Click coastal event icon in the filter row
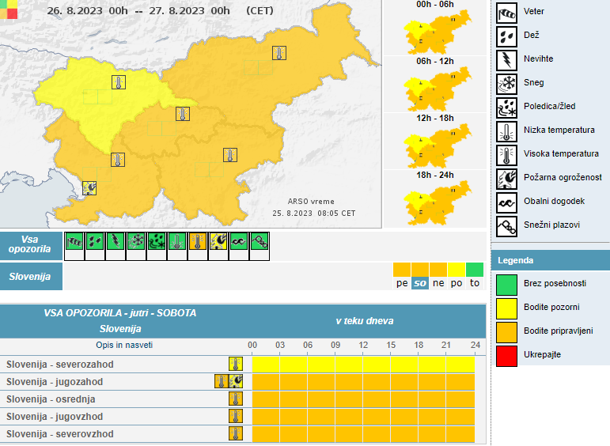The height and width of the screenshot is (446, 610). (x=239, y=242)
